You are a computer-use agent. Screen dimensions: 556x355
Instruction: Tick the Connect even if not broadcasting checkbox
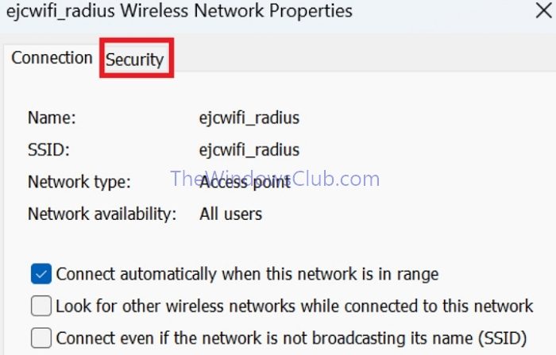41,337
